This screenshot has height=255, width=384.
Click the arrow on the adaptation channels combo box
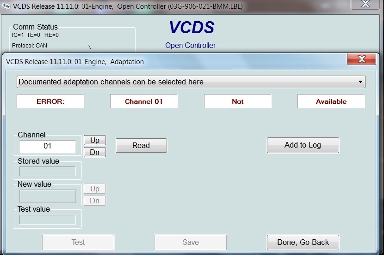(360, 82)
